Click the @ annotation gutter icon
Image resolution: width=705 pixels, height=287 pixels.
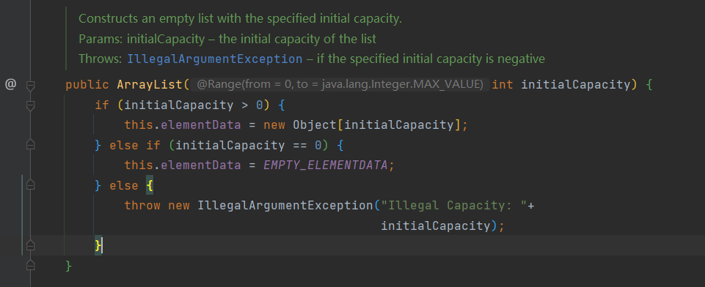click(x=10, y=84)
